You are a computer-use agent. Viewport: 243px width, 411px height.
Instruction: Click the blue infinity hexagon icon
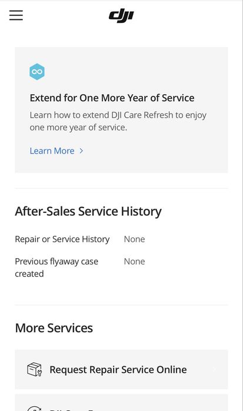click(x=37, y=72)
